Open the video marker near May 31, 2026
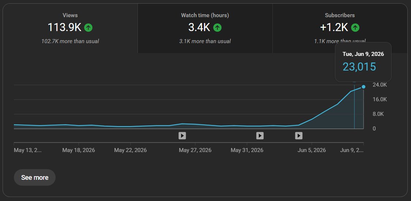411x201 pixels. [x=260, y=136]
